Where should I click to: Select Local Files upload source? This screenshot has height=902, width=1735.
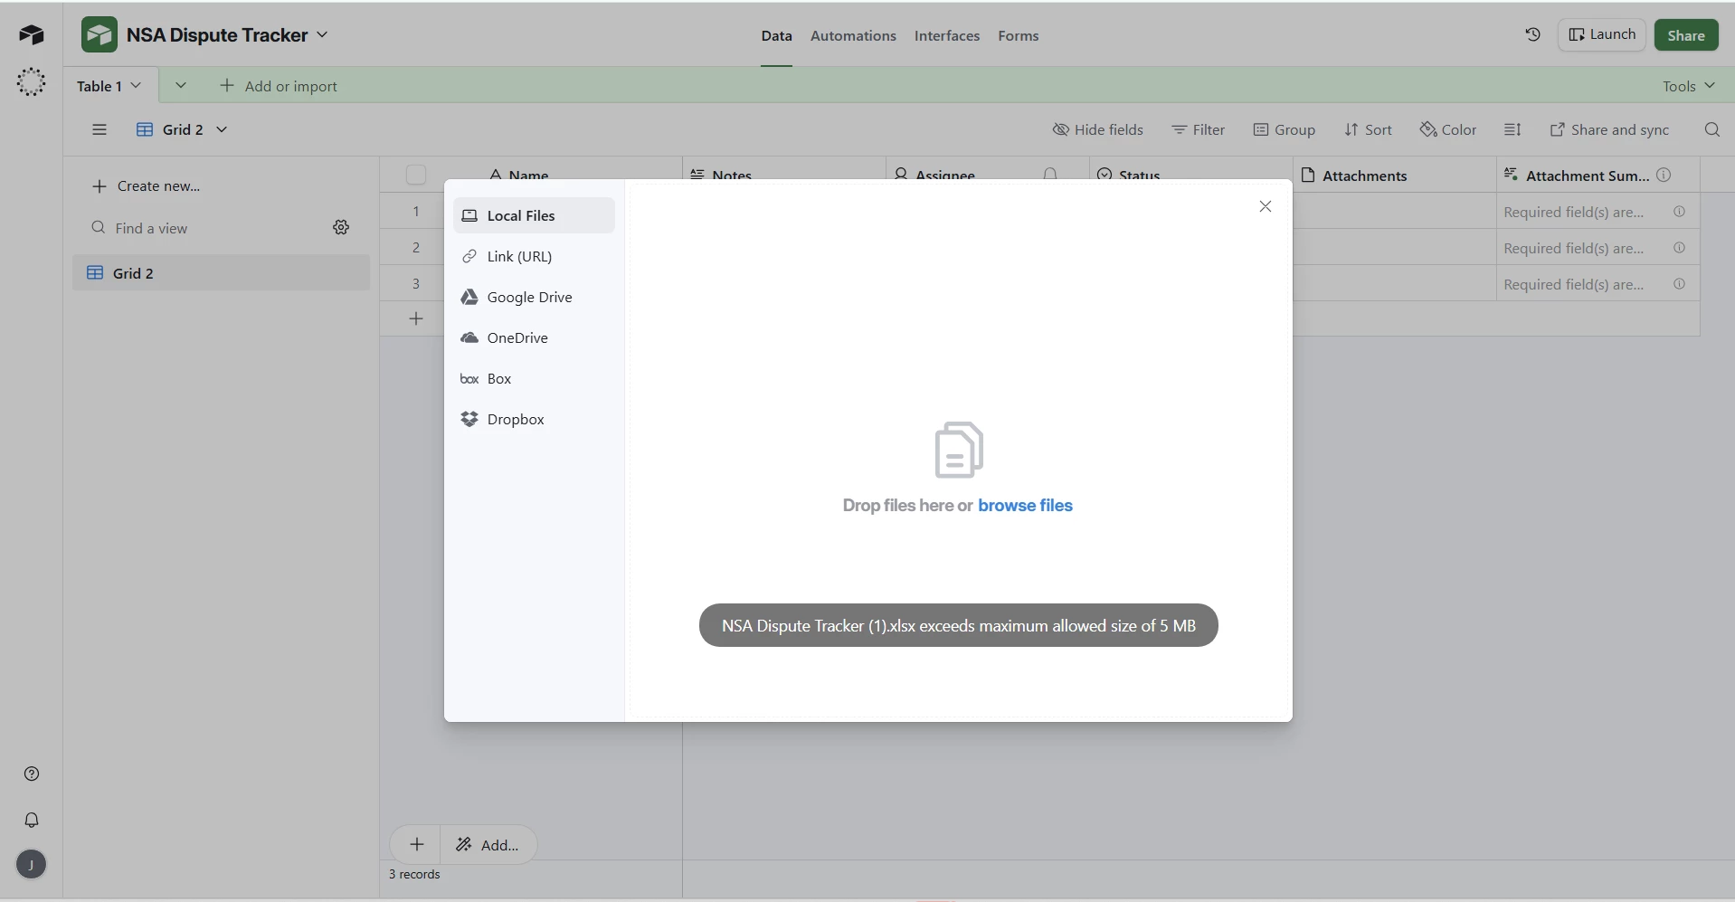point(534,215)
